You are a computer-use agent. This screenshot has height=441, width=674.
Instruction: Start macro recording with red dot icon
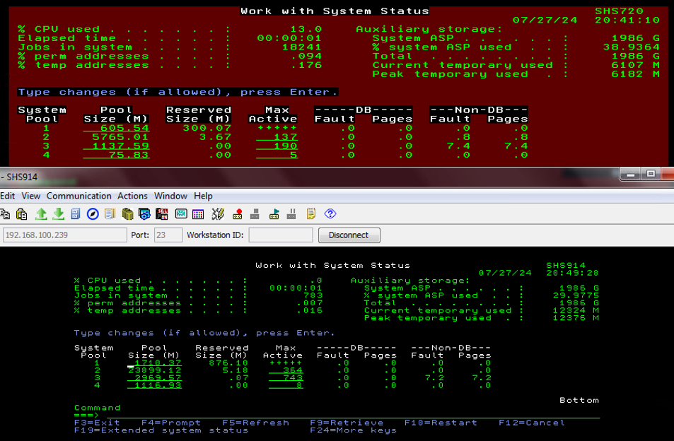click(x=237, y=213)
